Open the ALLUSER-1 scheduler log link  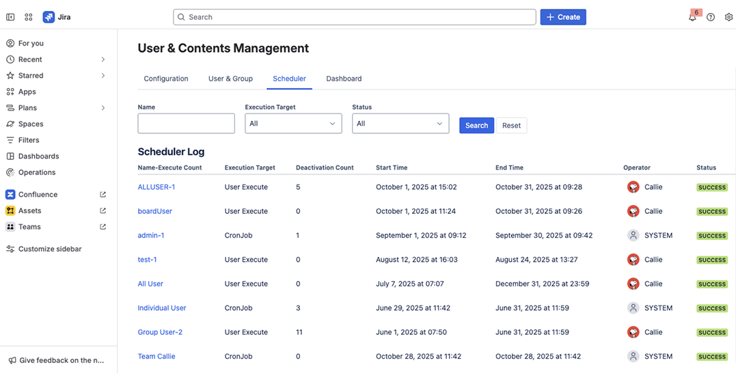156,187
